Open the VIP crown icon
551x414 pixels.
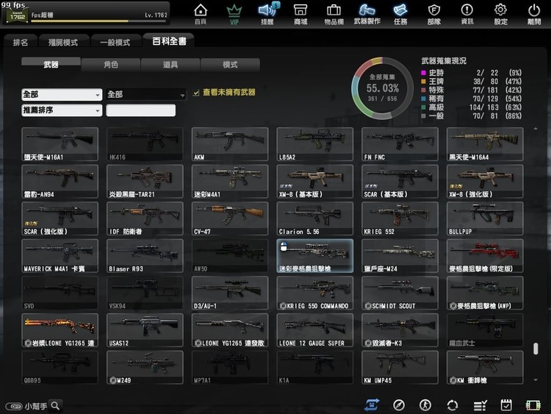point(234,15)
